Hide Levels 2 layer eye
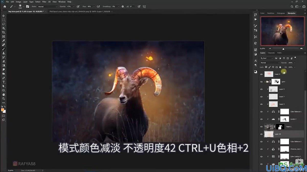The image size is (307, 172). pyautogui.click(x=261, y=119)
